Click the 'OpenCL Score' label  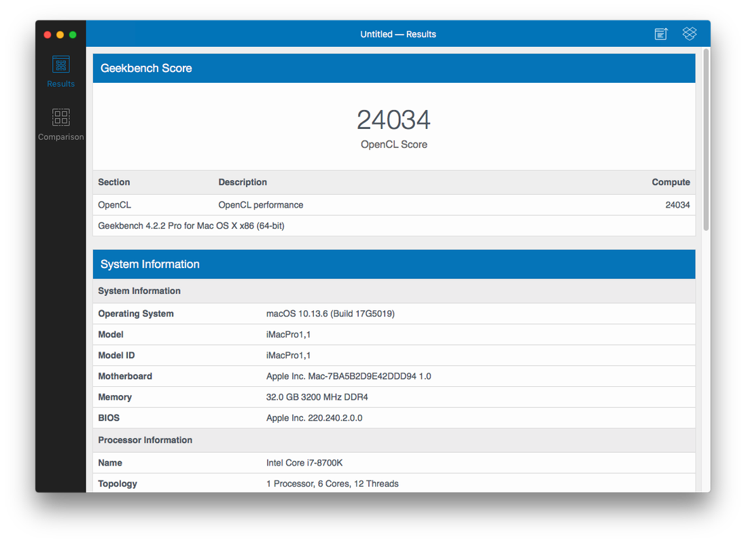[x=394, y=145]
